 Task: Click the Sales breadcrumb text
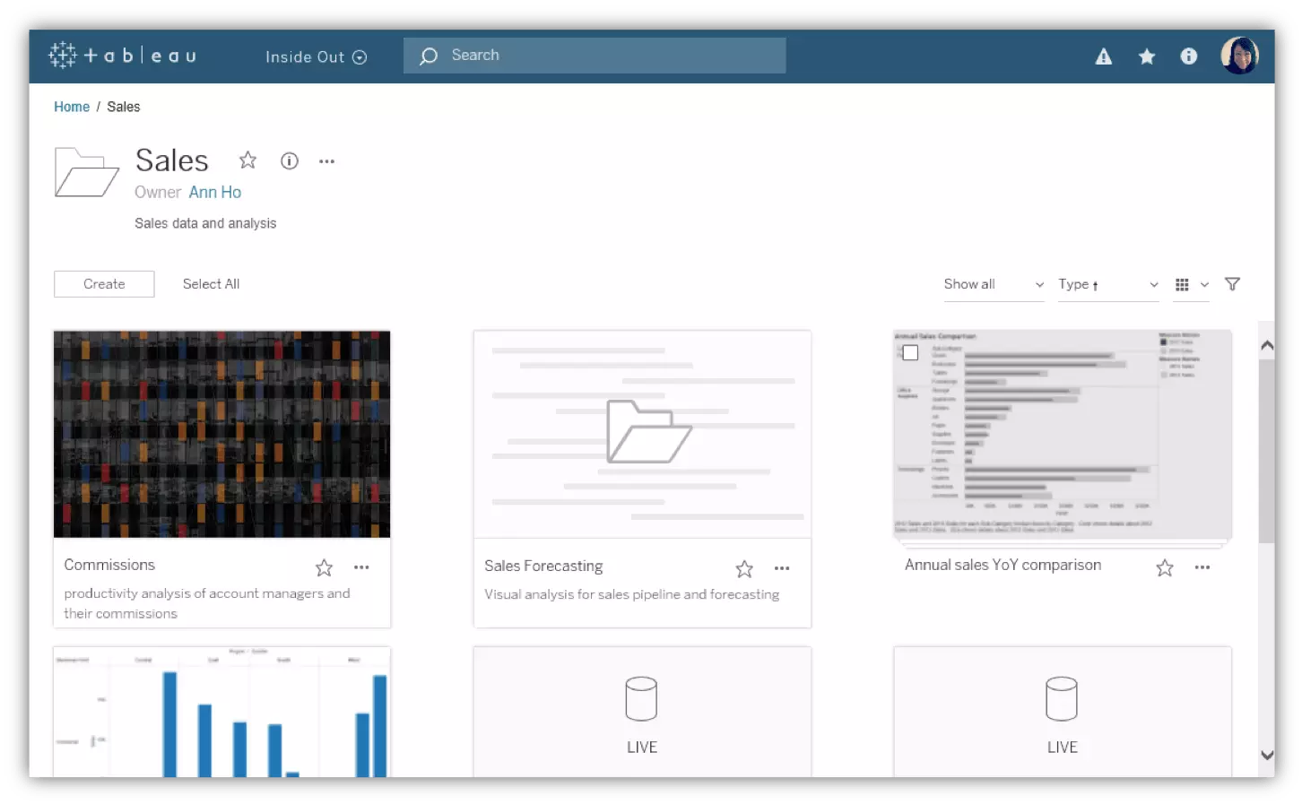pos(123,107)
